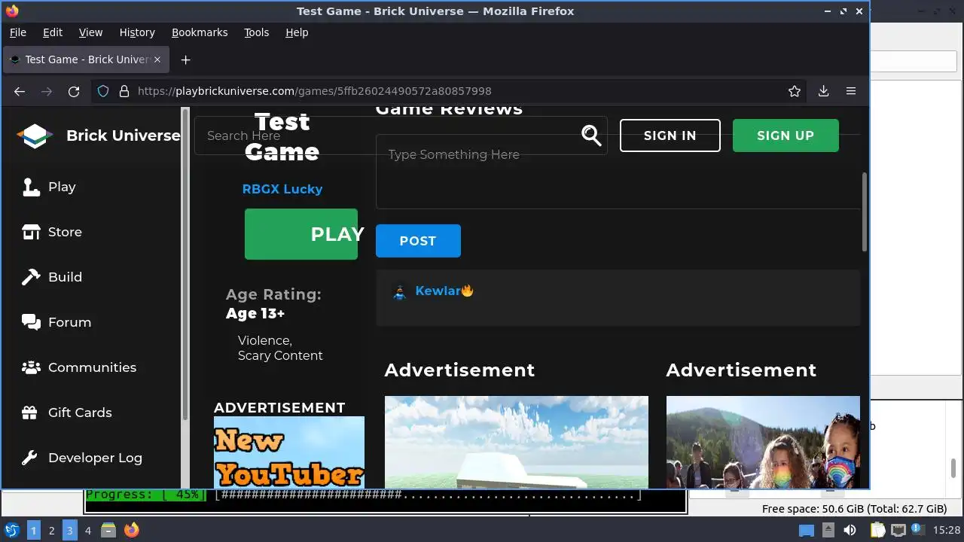Click the Firefox taskbar launcher

coord(132,530)
